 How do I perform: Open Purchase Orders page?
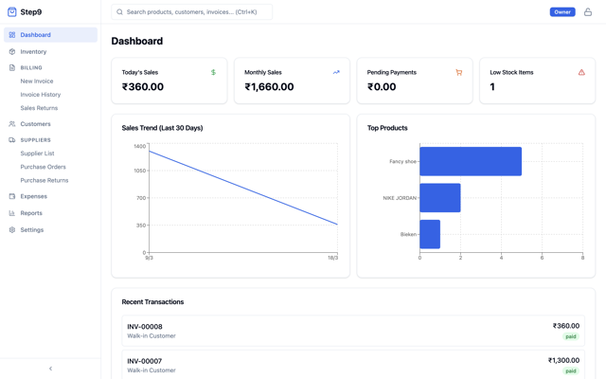pos(43,167)
